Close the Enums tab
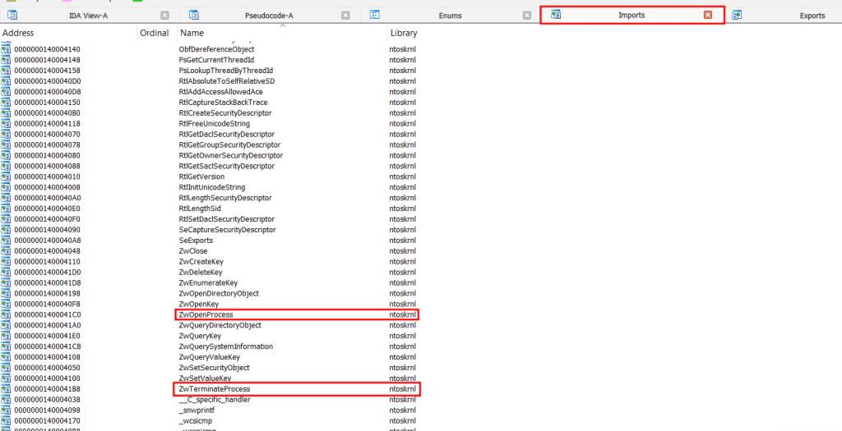This screenshot has width=842, height=431. pyautogui.click(x=528, y=15)
